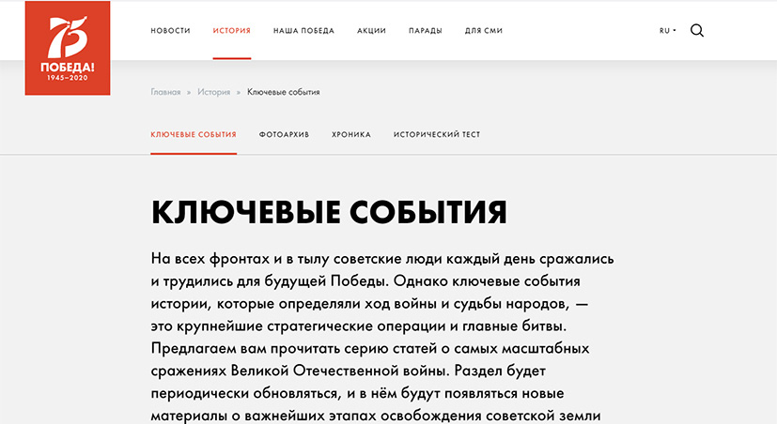
Task: Switch to the Хроника tab
Action: tap(351, 134)
